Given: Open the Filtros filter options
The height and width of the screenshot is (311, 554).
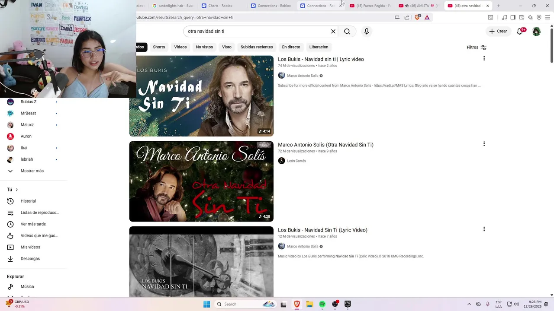Looking at the screenshot, I should [477, 47].
